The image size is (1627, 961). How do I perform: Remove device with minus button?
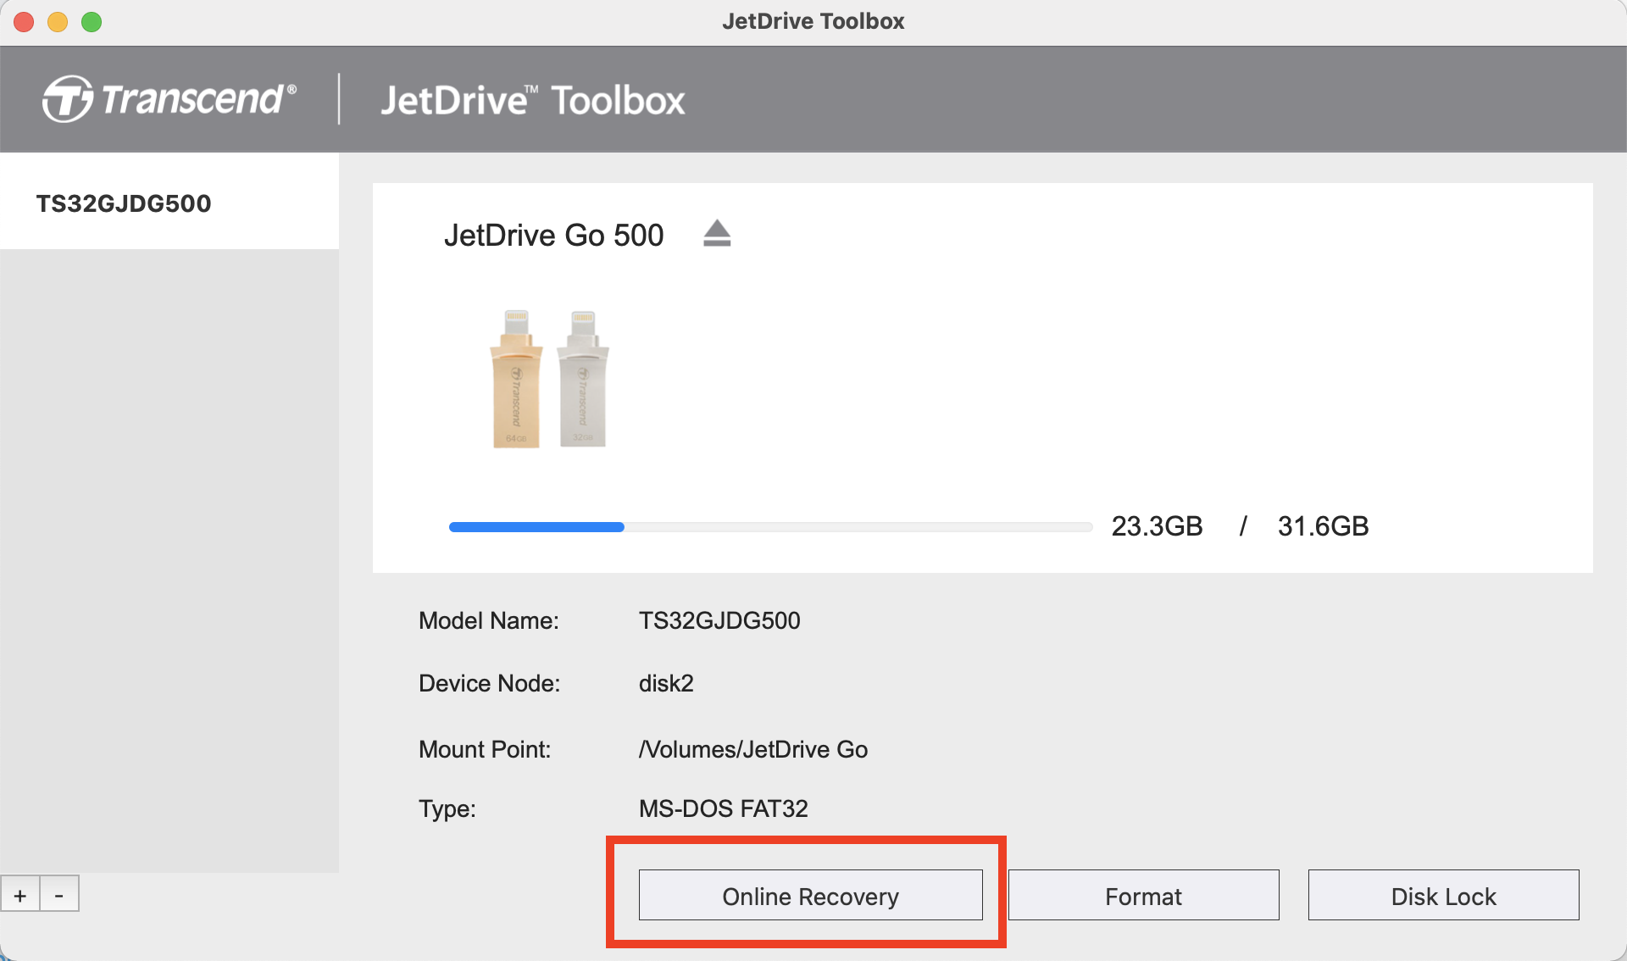59,894
